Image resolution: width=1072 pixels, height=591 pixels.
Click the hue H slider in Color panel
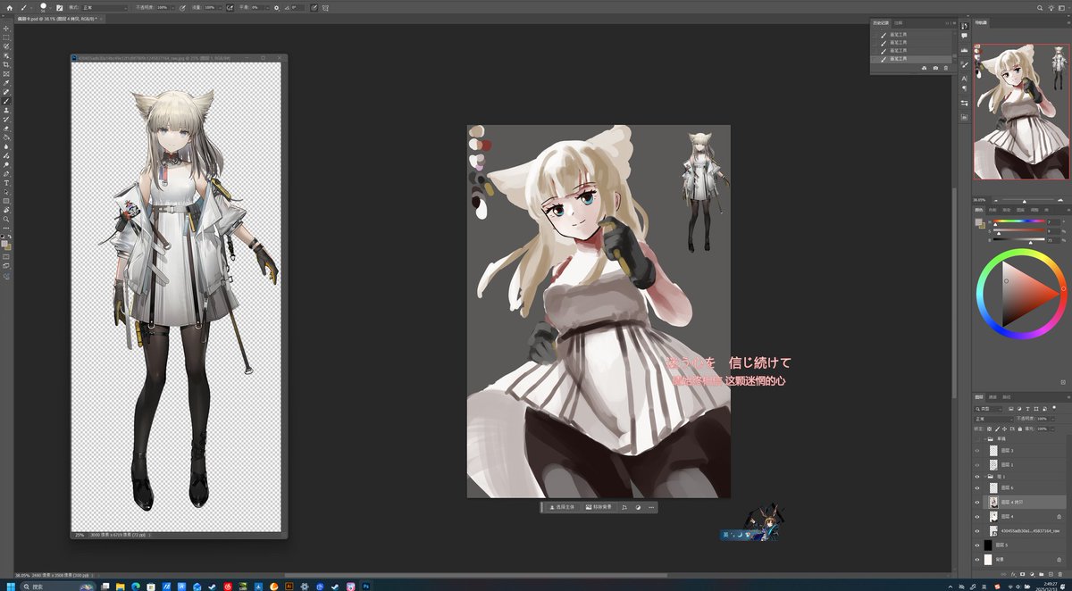(x=1019, y=221)
